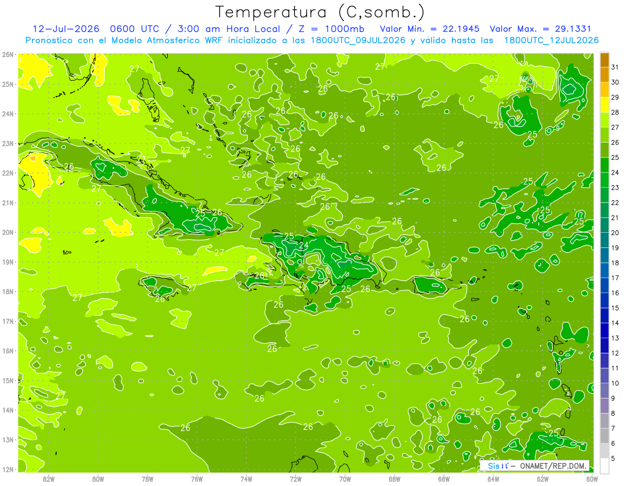Click the 16N latitude label
This screenshot has width=629, height=486.
[x=7, y=351]
